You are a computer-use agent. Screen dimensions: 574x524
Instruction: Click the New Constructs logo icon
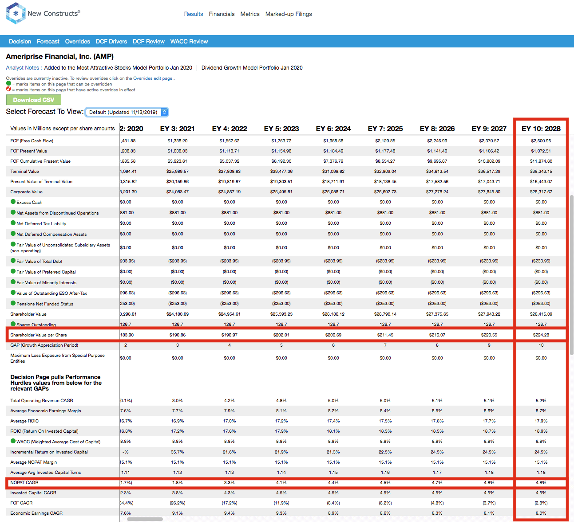[x=16, y=13]
